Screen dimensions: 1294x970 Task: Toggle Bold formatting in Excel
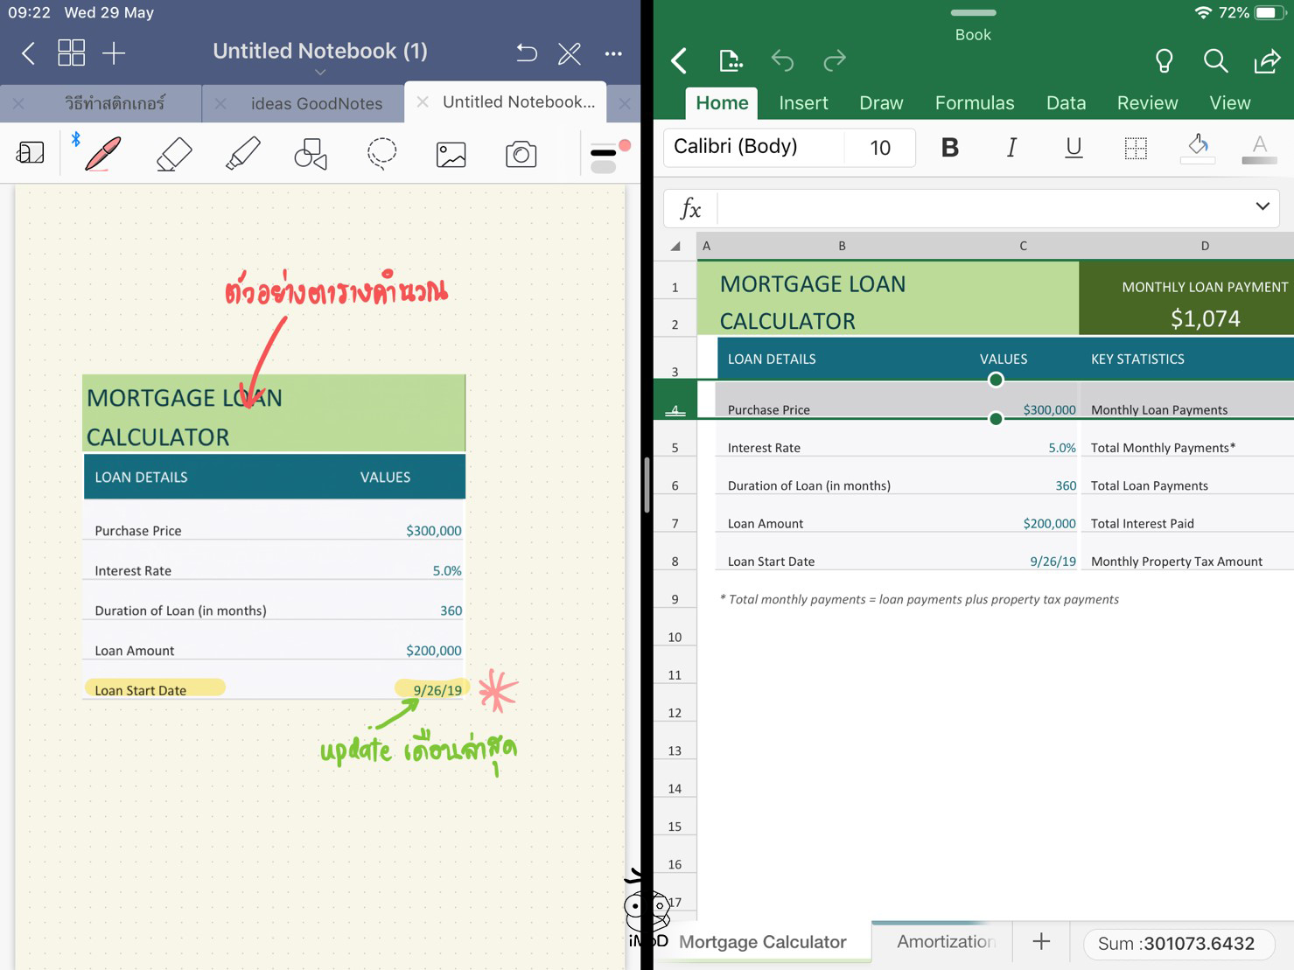tap(949, 148)
